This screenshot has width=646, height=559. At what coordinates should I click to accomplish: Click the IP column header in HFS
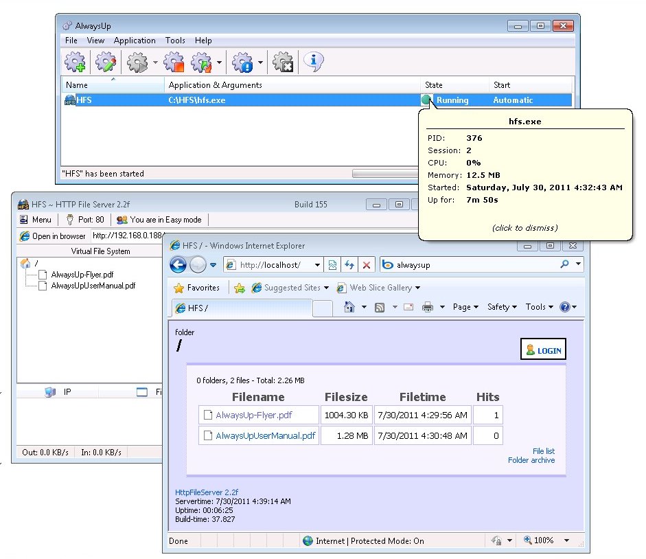coord(58,391)
